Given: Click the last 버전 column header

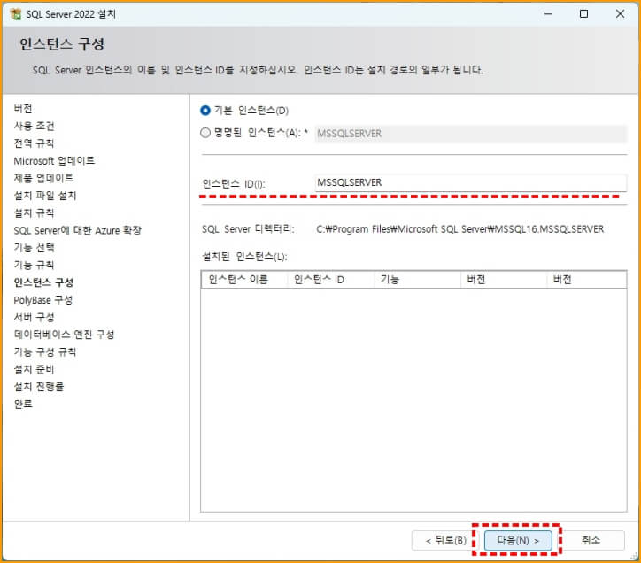Looking at the screenshot, I should pos(587,280).
